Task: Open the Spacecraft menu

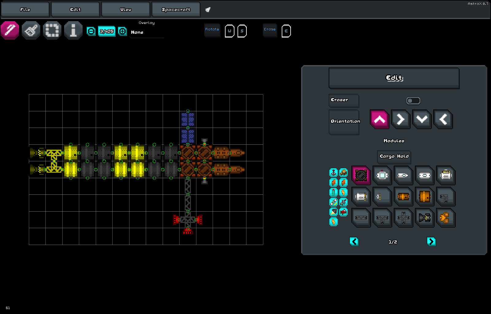Action: (176, 10)
